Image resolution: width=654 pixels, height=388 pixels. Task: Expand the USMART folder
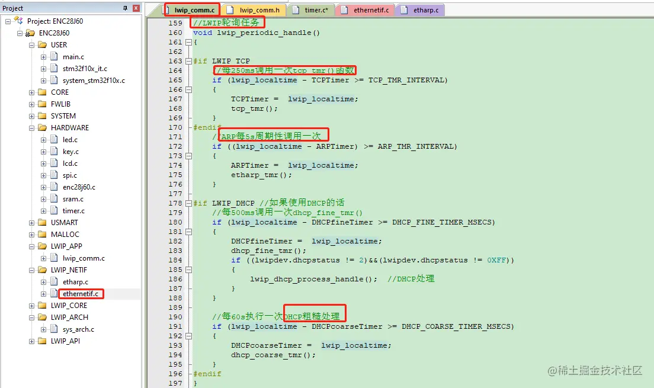[32, 223]
